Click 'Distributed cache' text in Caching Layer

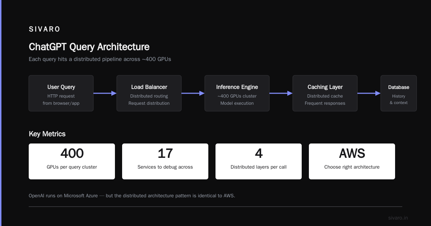click(x=325, y=96)
